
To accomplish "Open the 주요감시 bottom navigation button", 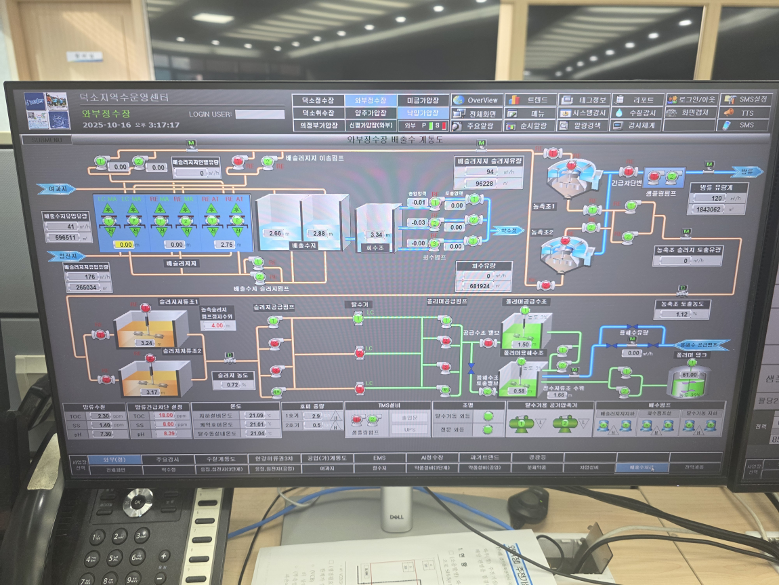I will [x=167, y=459].
